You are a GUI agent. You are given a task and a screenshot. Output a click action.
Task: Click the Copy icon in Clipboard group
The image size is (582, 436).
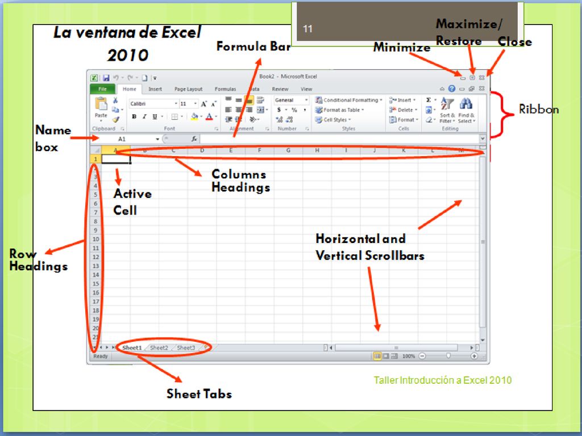[x=115, y=110]
